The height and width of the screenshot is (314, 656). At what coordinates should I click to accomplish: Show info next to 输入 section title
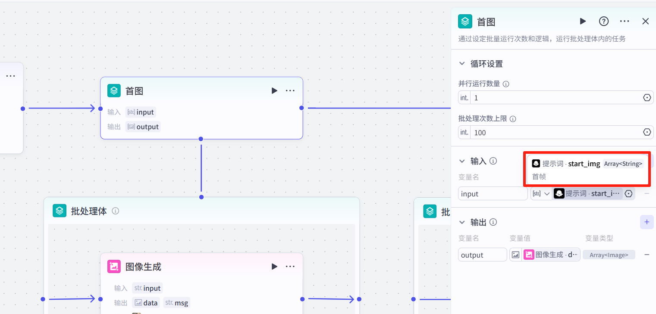coord(493,161)
